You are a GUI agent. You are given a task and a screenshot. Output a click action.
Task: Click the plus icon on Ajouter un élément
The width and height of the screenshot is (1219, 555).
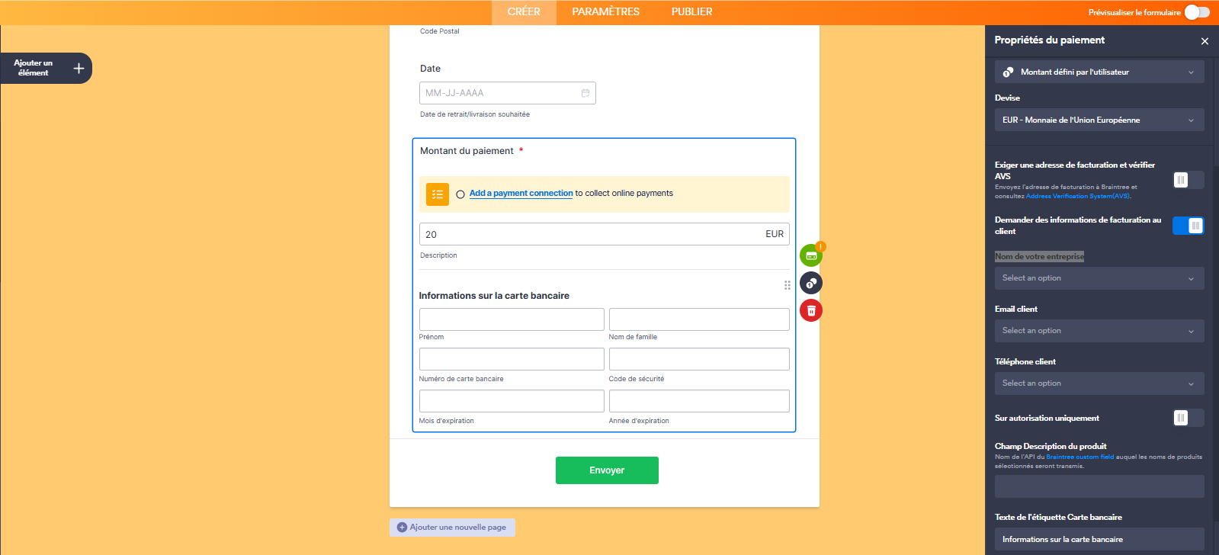pos(79,69)
